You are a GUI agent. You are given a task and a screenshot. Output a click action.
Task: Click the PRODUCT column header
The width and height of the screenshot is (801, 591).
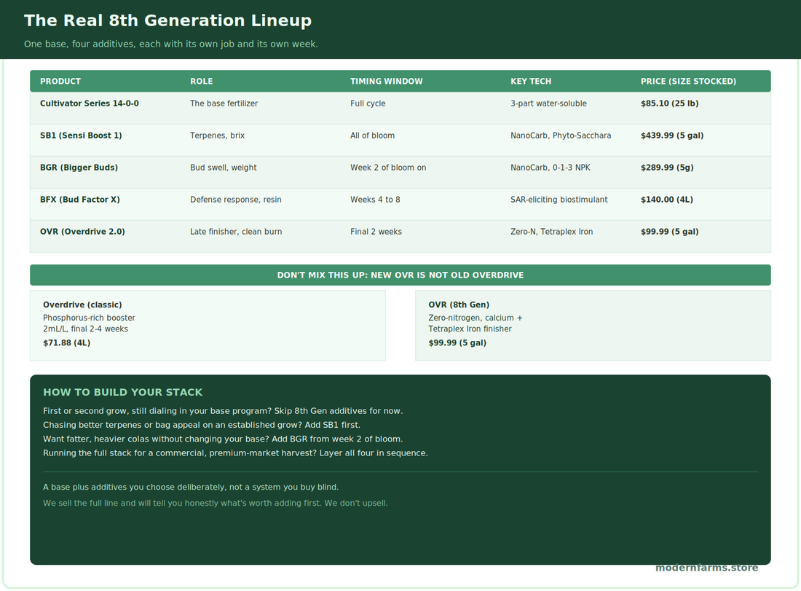60,82
